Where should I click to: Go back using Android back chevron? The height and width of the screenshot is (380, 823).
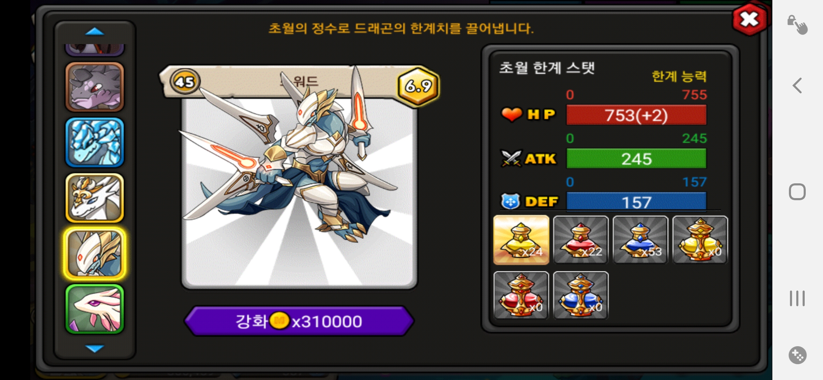797,85
